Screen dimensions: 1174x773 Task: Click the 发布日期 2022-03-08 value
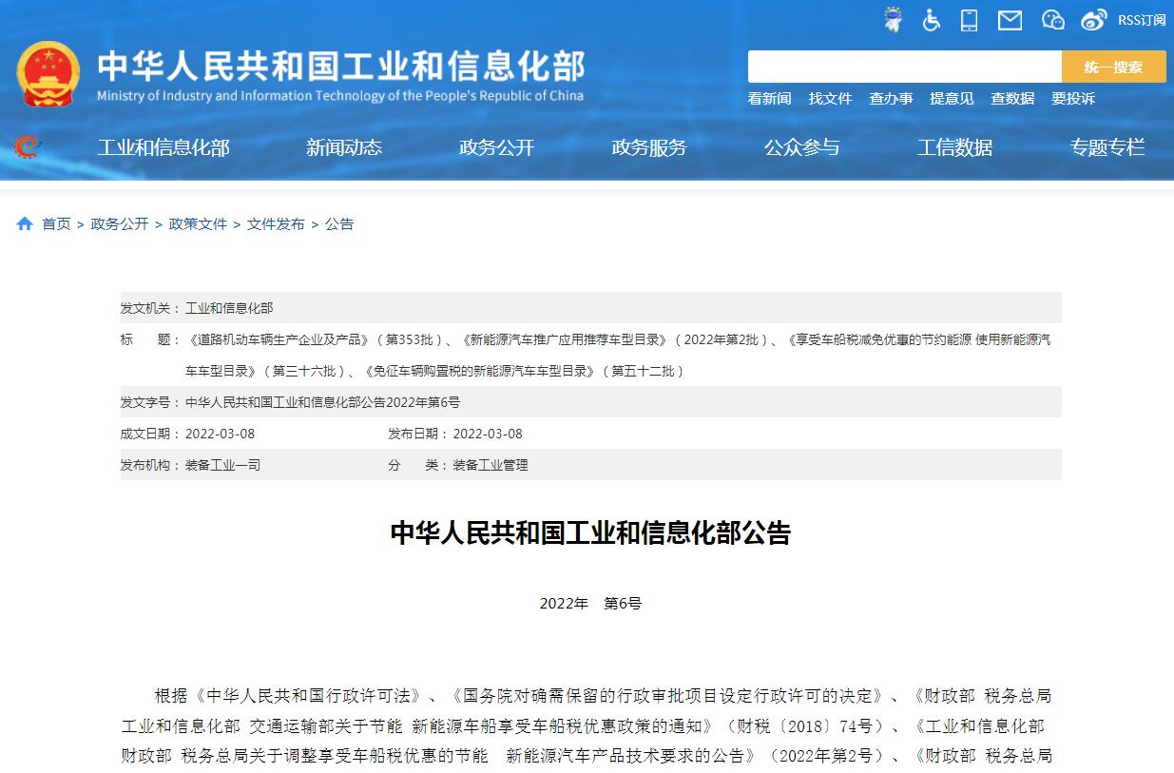pyautogui.click(x=488, y=434)
